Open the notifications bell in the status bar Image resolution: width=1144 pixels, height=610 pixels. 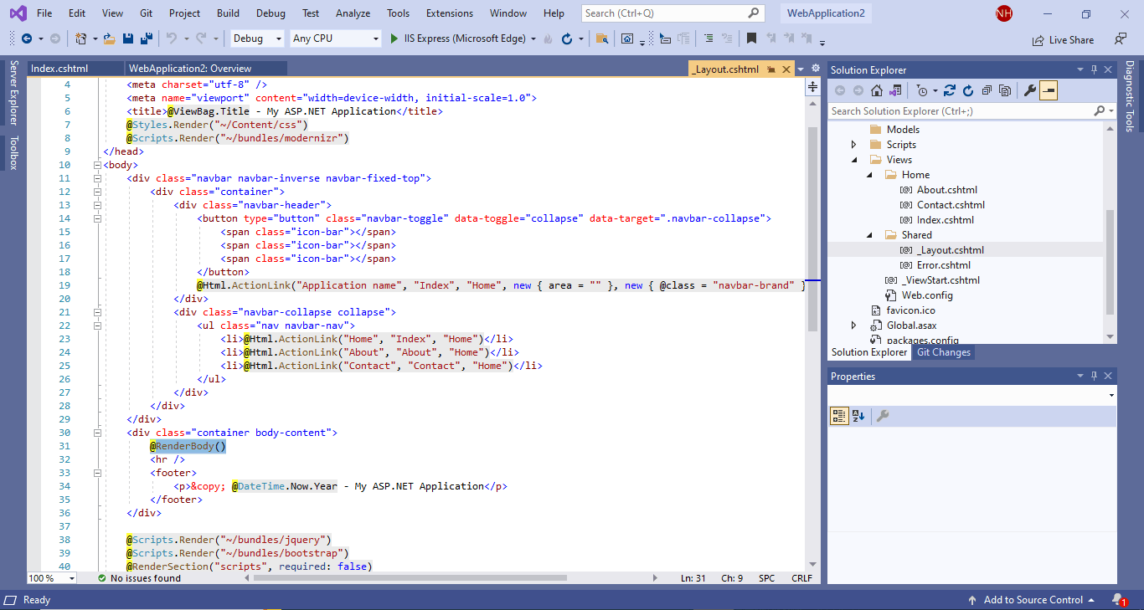click(1117, 600)
